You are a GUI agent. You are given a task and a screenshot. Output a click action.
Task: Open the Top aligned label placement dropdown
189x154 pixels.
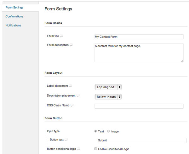(108, 87)
